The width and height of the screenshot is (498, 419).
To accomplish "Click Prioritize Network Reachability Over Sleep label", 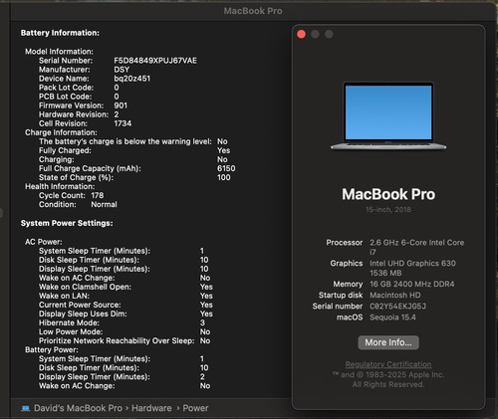I will pos(117,340).
